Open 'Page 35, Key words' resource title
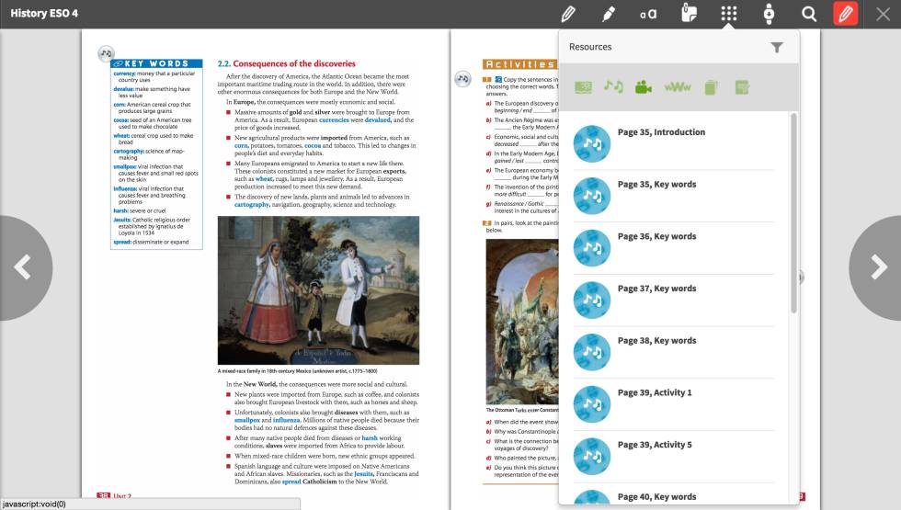This screenshot has height=510, width=901. (x=656, y=185)
